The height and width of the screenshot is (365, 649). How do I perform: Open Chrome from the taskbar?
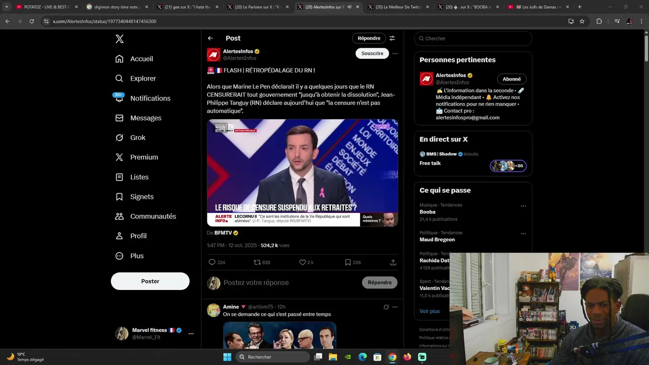392,357
